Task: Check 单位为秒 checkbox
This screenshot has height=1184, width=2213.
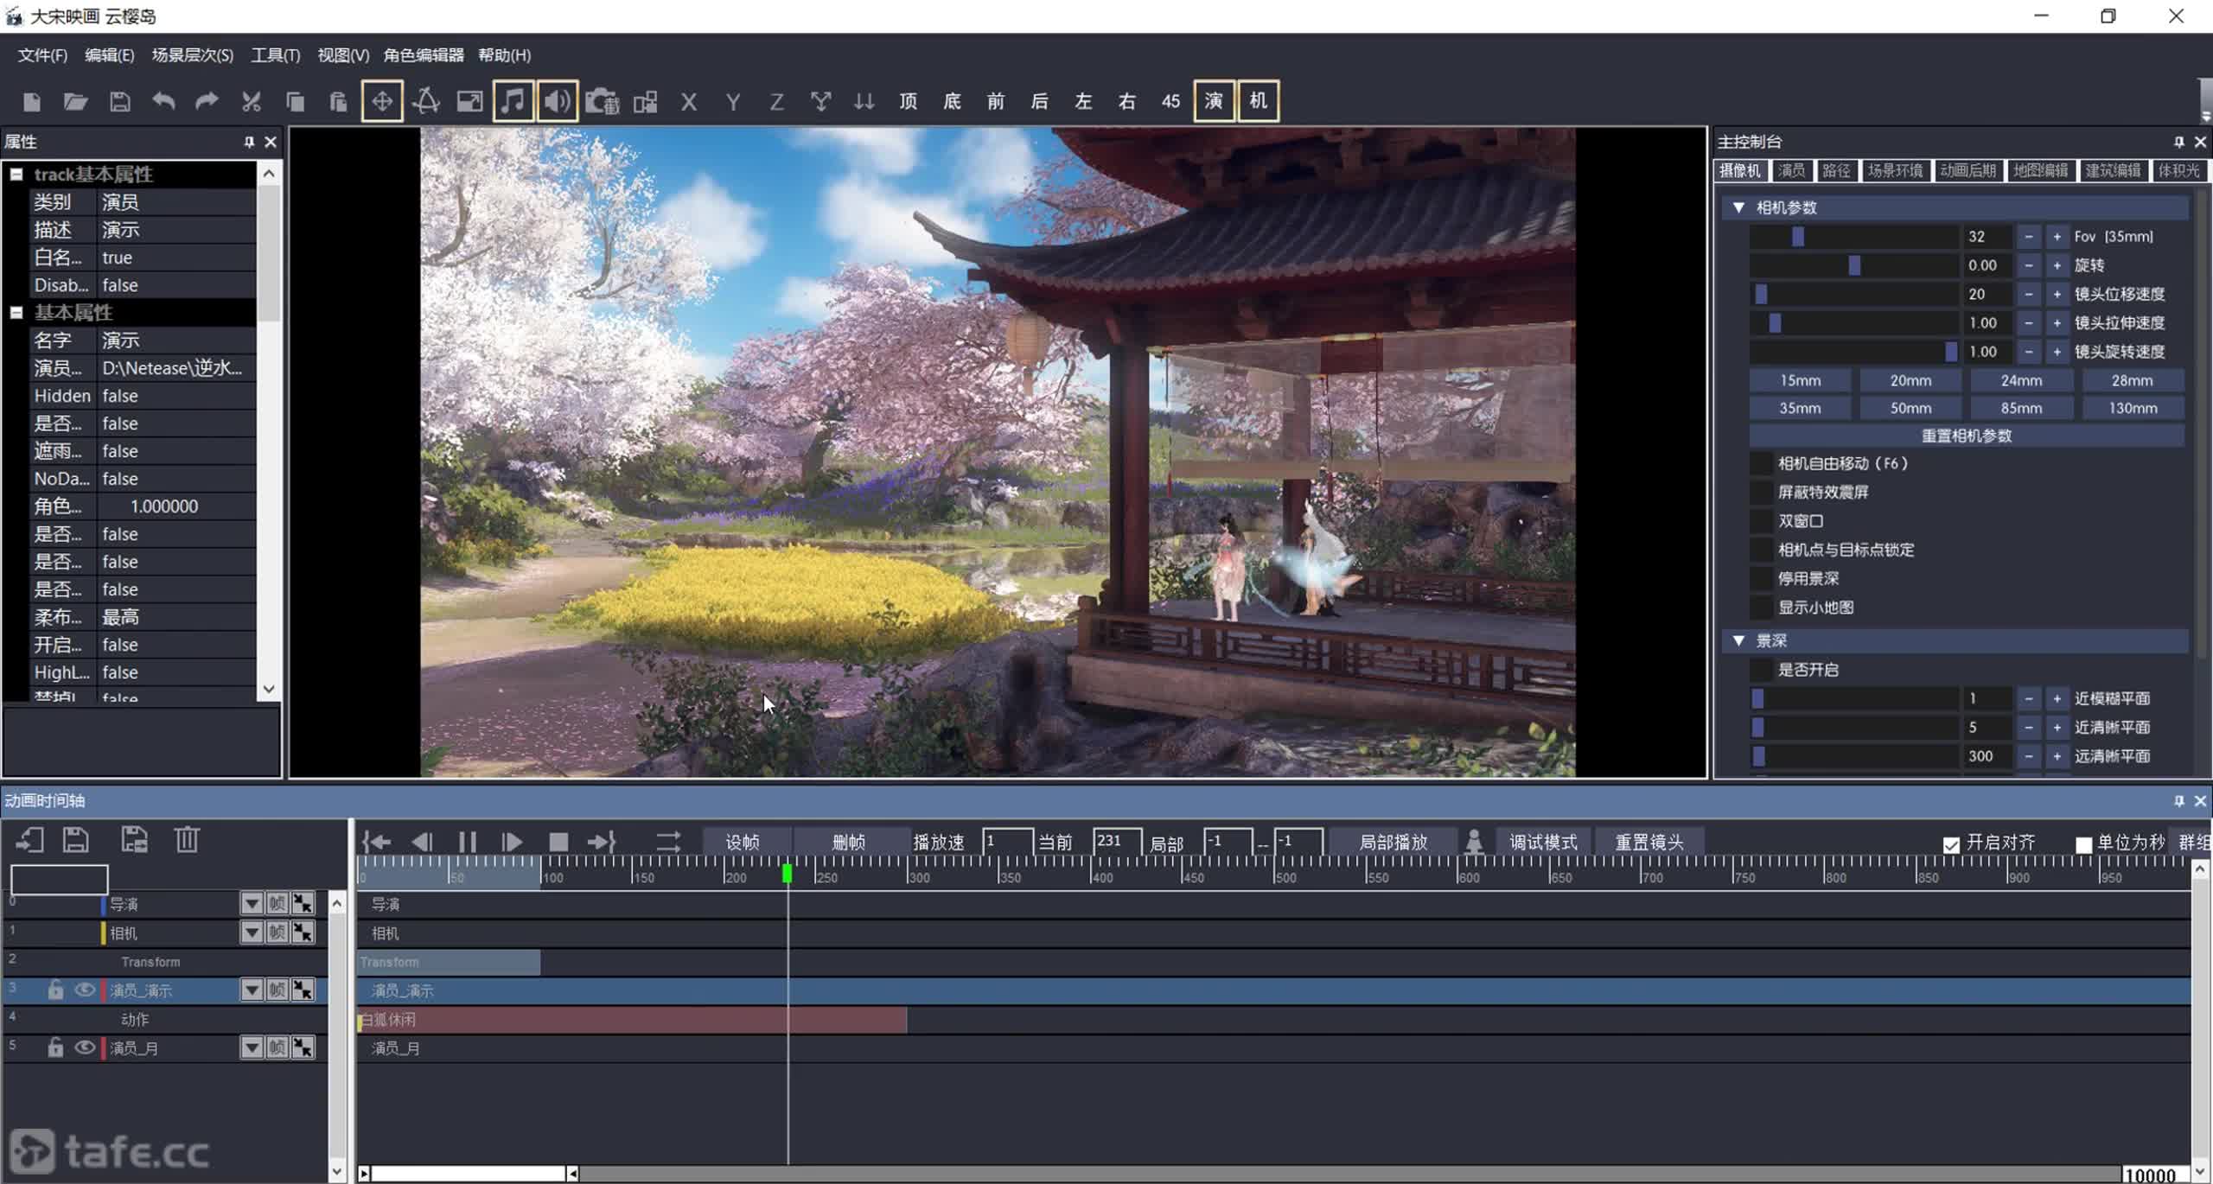Action: [x=2084, y=844]
